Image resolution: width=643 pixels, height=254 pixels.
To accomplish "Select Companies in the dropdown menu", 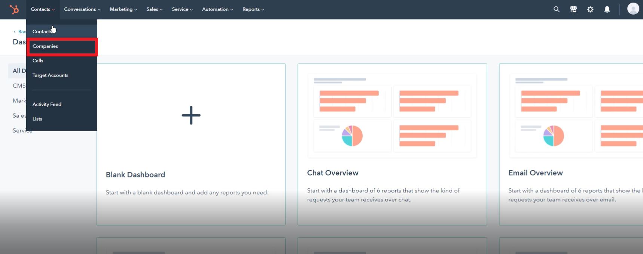I will point(62,46).
